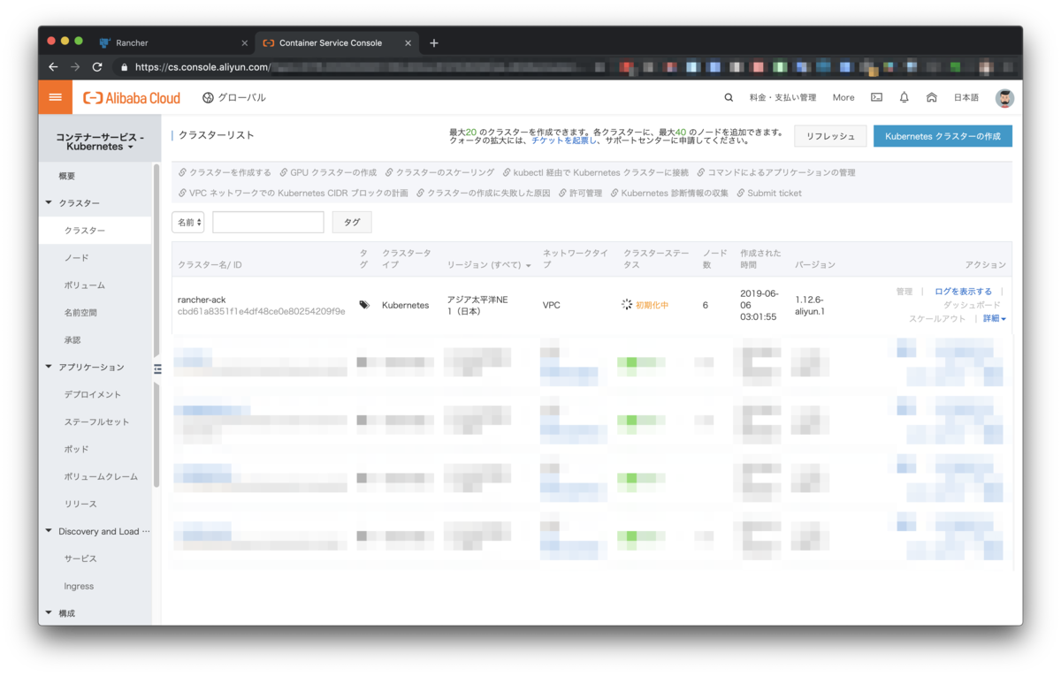Open クラスターを作成する help link
Viewport: 1061px width, 676px height.
coord(225,172)
